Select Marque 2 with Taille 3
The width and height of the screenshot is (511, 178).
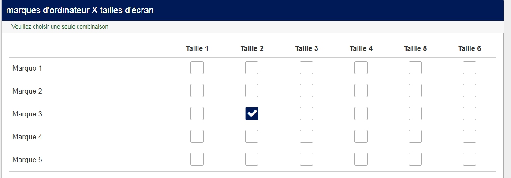306,91
